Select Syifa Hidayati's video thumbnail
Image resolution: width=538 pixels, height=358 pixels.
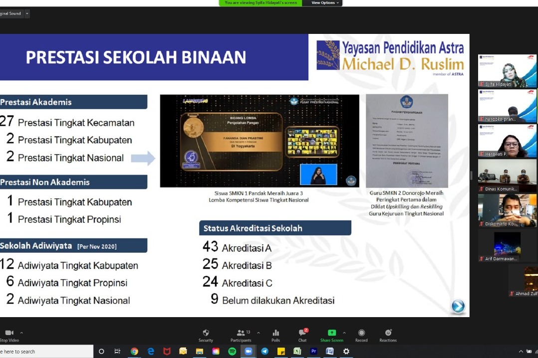[x=507, y=71]
